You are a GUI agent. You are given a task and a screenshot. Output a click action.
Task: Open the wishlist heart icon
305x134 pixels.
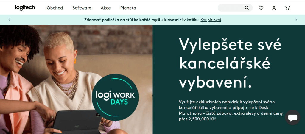(x=261, y=8)
